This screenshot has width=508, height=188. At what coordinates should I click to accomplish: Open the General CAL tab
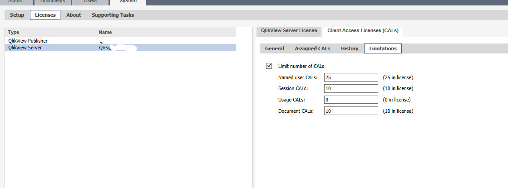(x=274, y=48)
